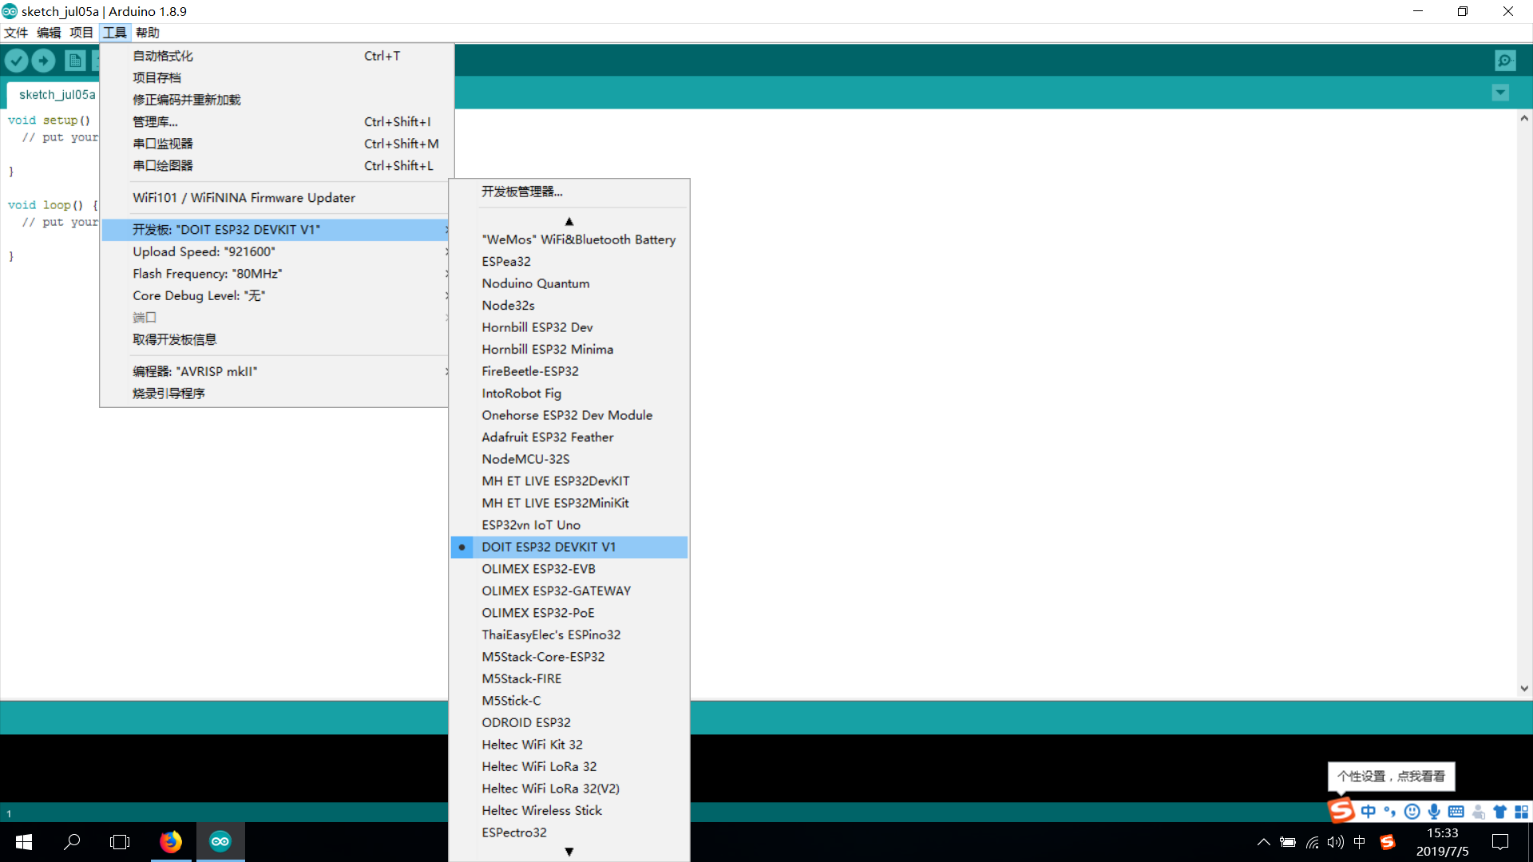Open Windows Task View icon

tap(120, 841)
